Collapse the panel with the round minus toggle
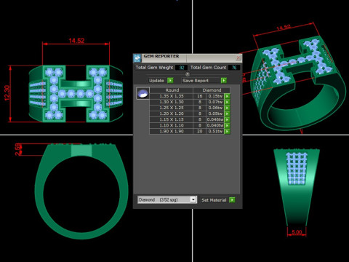The width and height of the screenshot is (349, 262). (188, 74)
